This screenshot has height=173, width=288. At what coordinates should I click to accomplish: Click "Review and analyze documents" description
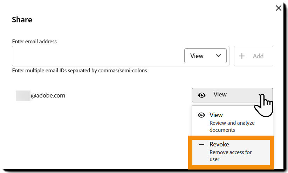click(232, 126)
